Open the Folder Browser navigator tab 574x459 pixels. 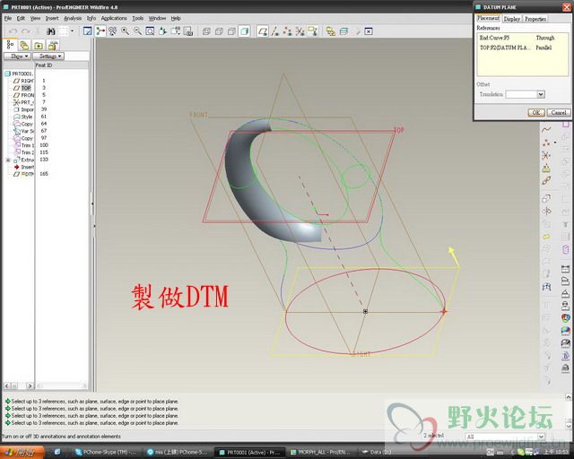point(24,46)
